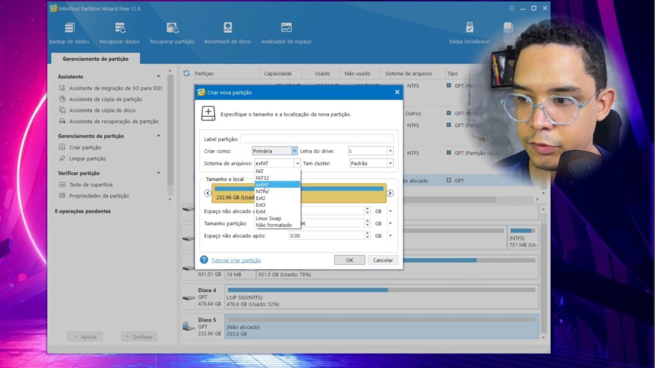Viewport: 655px width, 368px height.
Task: Click right arrow of partition size bar
Action: tap(390, 193)
